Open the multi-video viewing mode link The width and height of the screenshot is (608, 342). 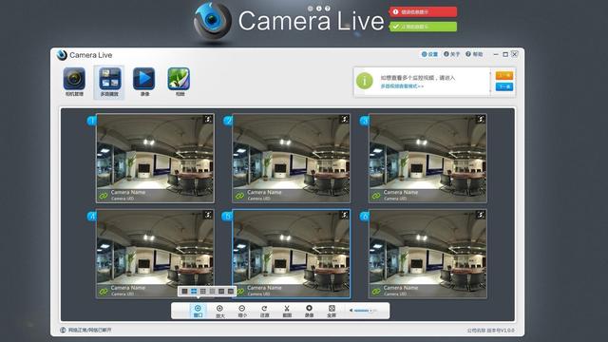[402, 86]
